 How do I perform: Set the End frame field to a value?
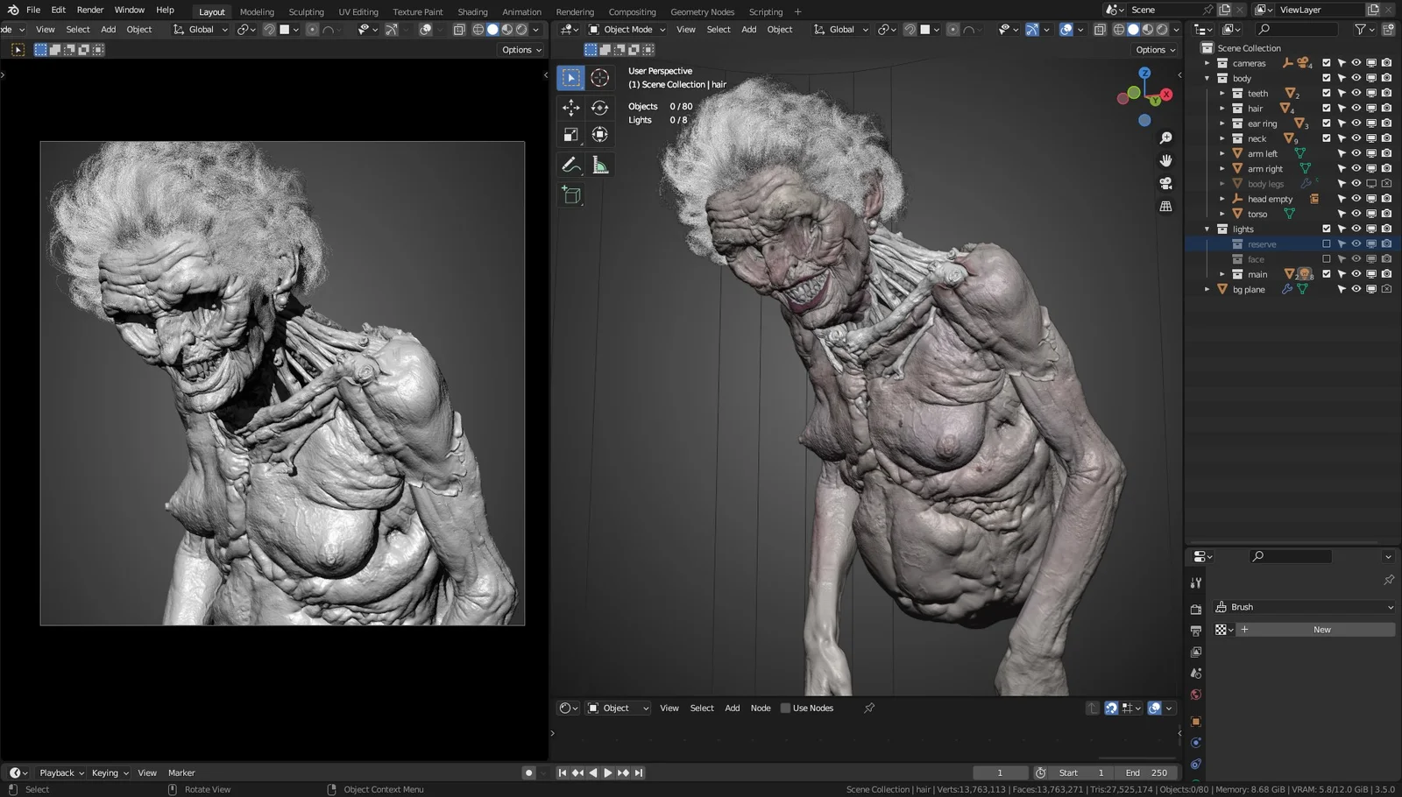pyautogui.click(x=1145, y=772)
